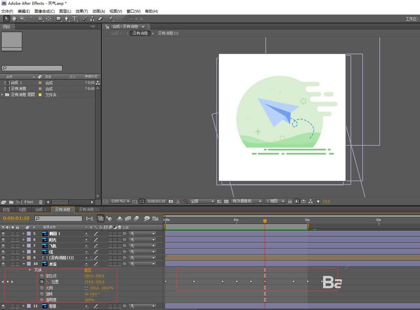Select the Hand tool in the toolbar
Screen dimensions: 420x310
pyautogui.click(x=14, y=19)
